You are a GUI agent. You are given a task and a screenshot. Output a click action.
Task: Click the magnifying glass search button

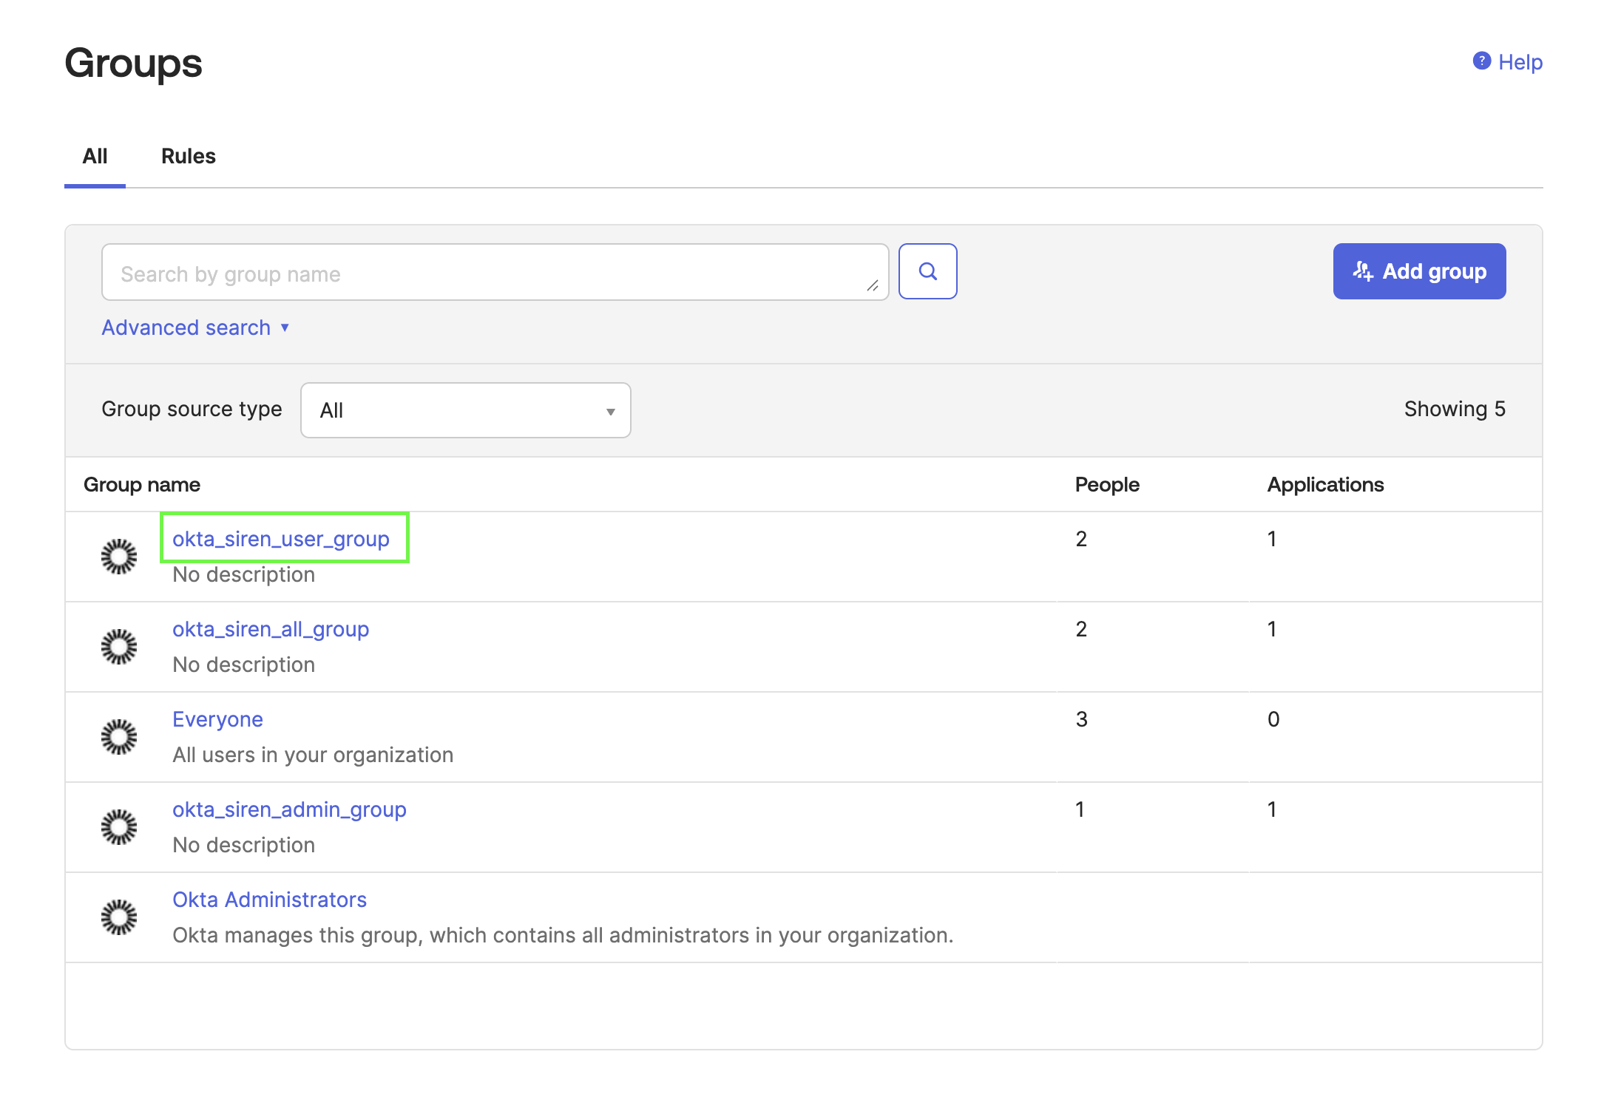(x=927, y=271)
